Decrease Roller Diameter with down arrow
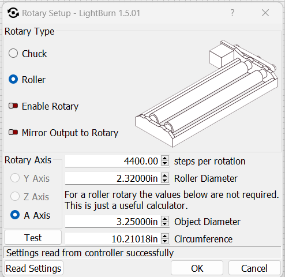Viewport: 285px width, 277px height. coord(165,181)
